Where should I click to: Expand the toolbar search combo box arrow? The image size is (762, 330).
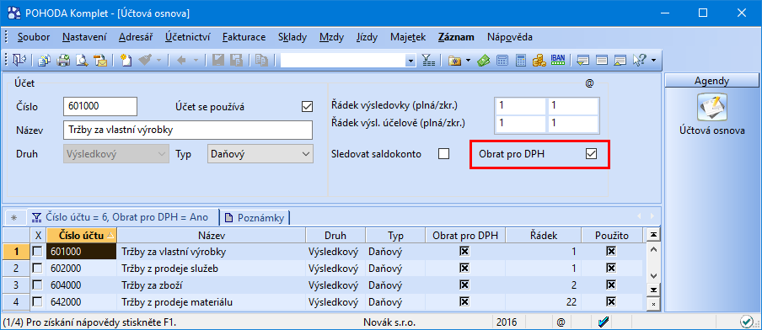click(411, 61)
